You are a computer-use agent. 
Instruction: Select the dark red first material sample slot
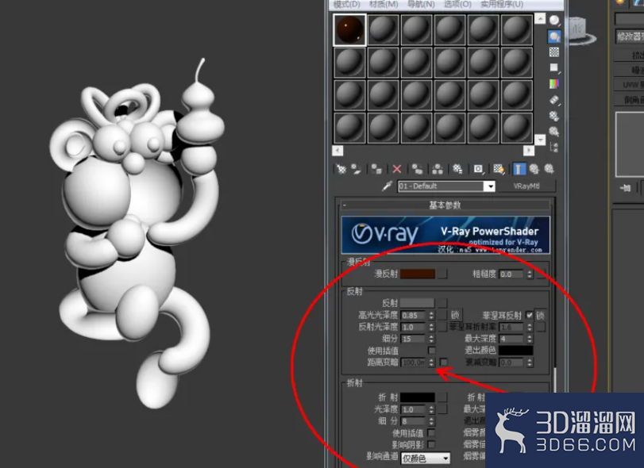(x=349, y=29)
